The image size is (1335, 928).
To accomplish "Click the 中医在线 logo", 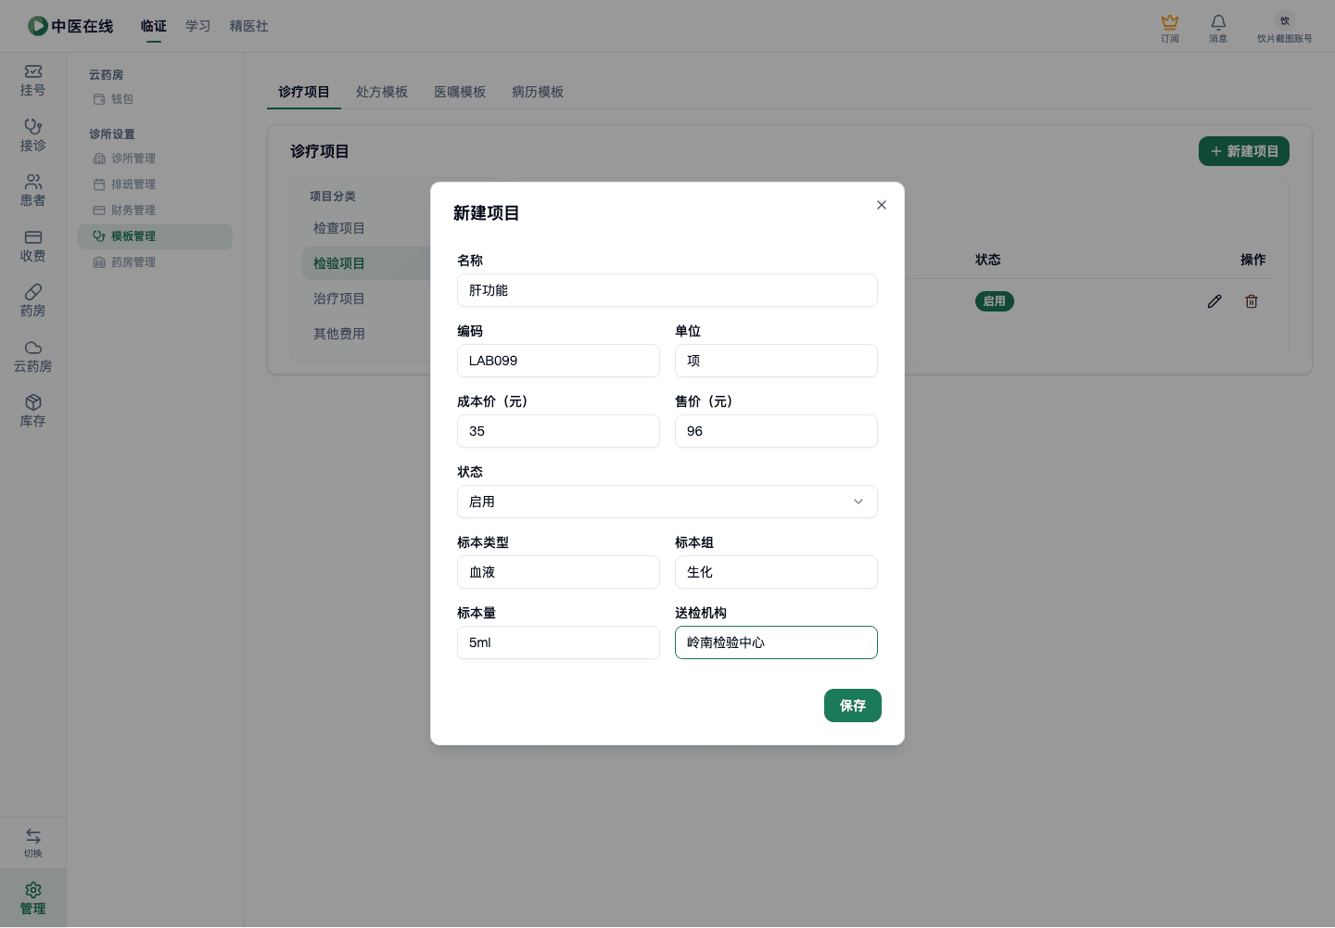I will point(70,26).
